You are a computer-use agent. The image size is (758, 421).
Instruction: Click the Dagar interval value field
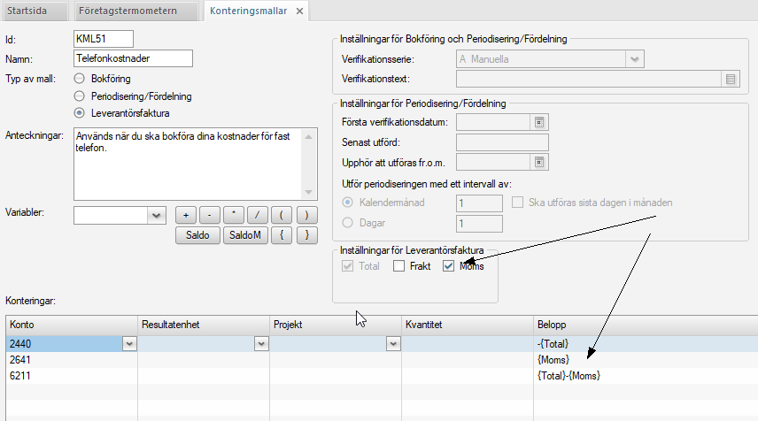pos(479,224)
